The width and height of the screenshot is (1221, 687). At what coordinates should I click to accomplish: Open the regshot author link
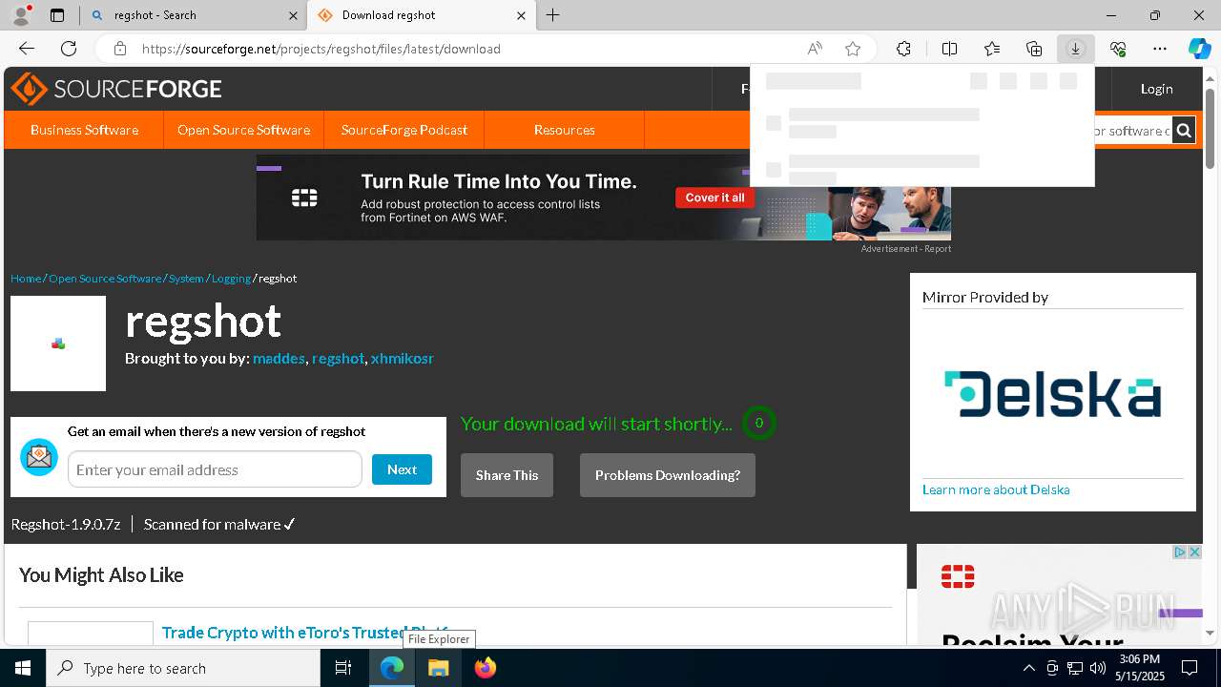click(x=338, y=359)
